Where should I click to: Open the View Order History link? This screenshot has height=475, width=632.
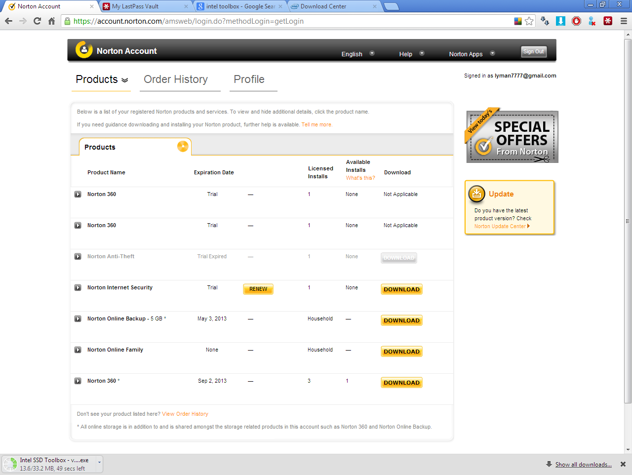[x=185, y=414]
